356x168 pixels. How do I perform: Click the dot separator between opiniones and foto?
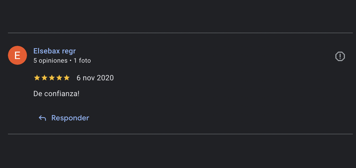click(71, 61)
